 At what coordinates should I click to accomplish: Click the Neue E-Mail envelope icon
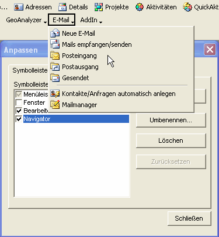click(x=55, y=33)
